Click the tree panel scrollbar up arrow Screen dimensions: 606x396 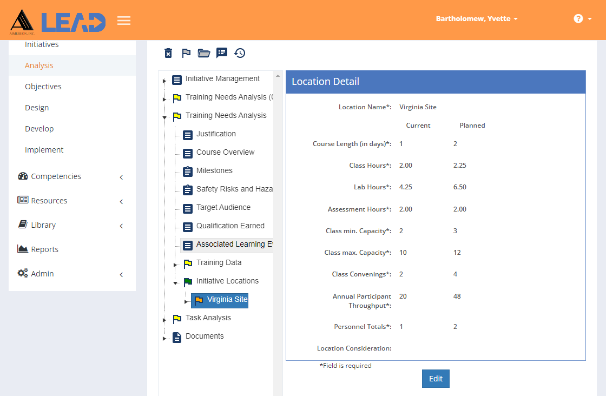click(x=278, y=76)
